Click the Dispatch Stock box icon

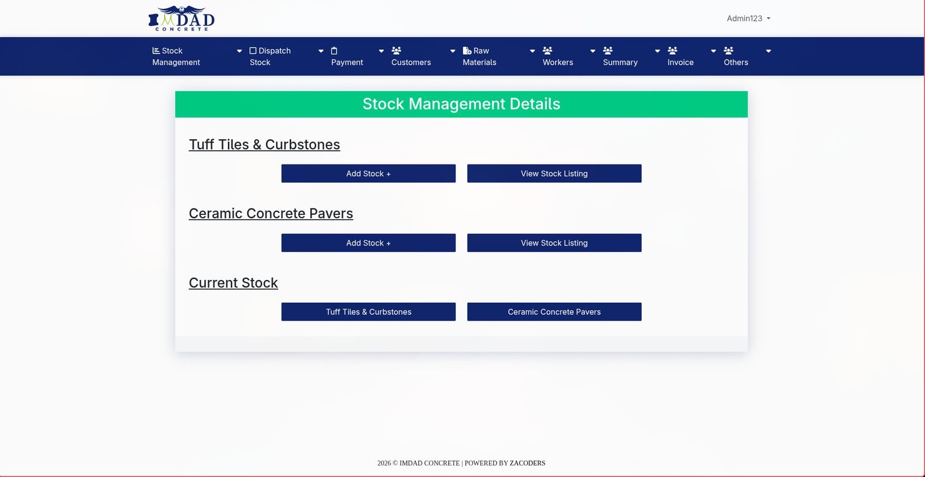click(253, 51)
